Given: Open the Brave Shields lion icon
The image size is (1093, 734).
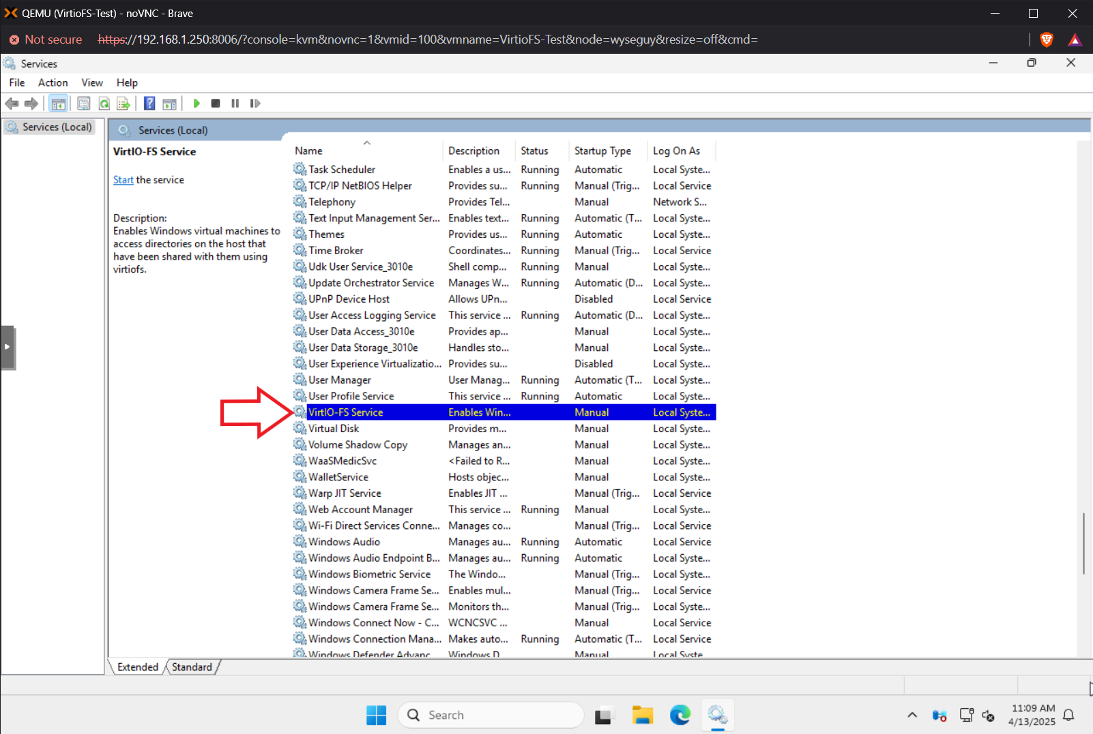Looking at the screenshot, I should click(x=1047, y=40).
